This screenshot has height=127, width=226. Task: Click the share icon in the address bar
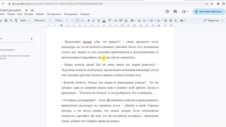pos(207,4)
